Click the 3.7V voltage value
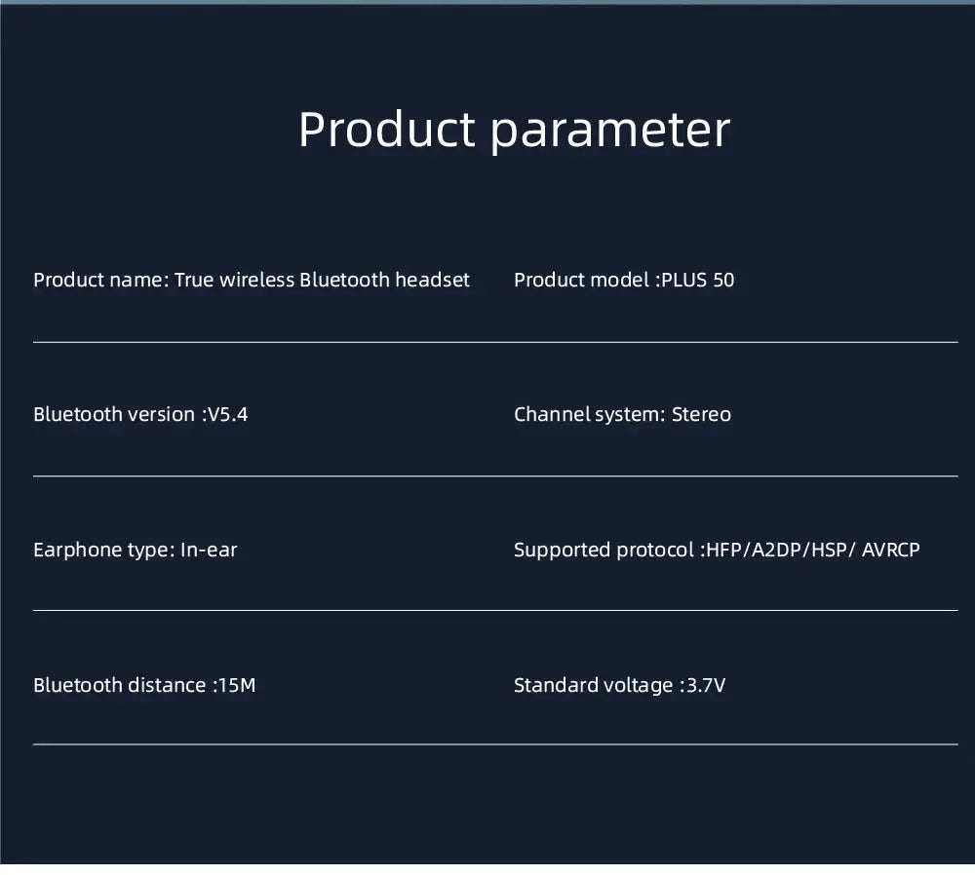The height and width of the screenshot is (875, 975). (706, 685)
